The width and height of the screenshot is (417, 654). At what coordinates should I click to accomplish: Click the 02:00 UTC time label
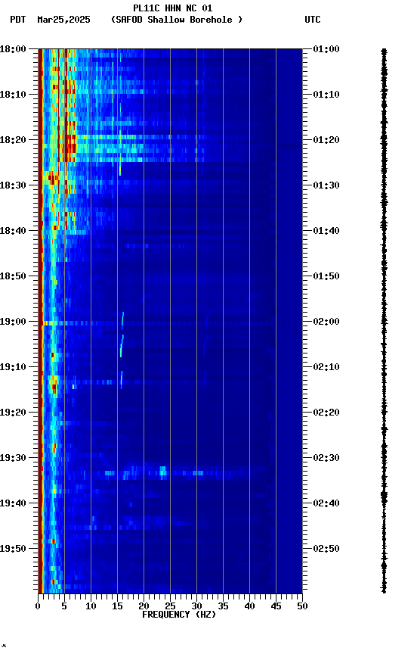coord(326,322)
